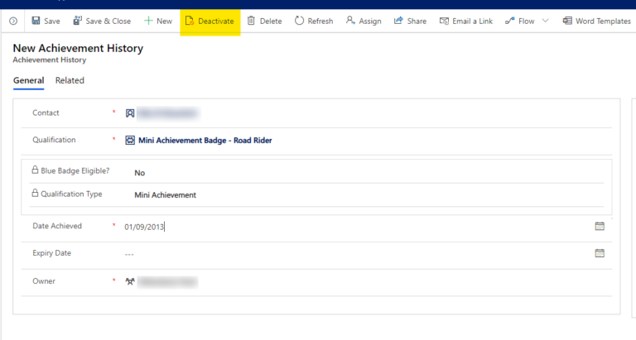636x340 pixels.
Task: Click the highlighted Deactivate button
Action: coord(210,21)
